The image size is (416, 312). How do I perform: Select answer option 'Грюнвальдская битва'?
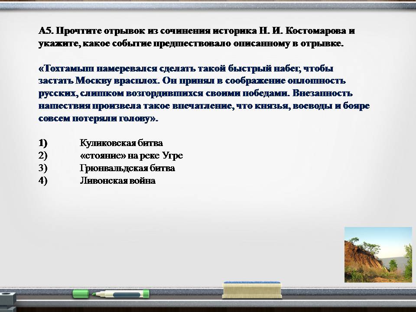coord(127,168)
